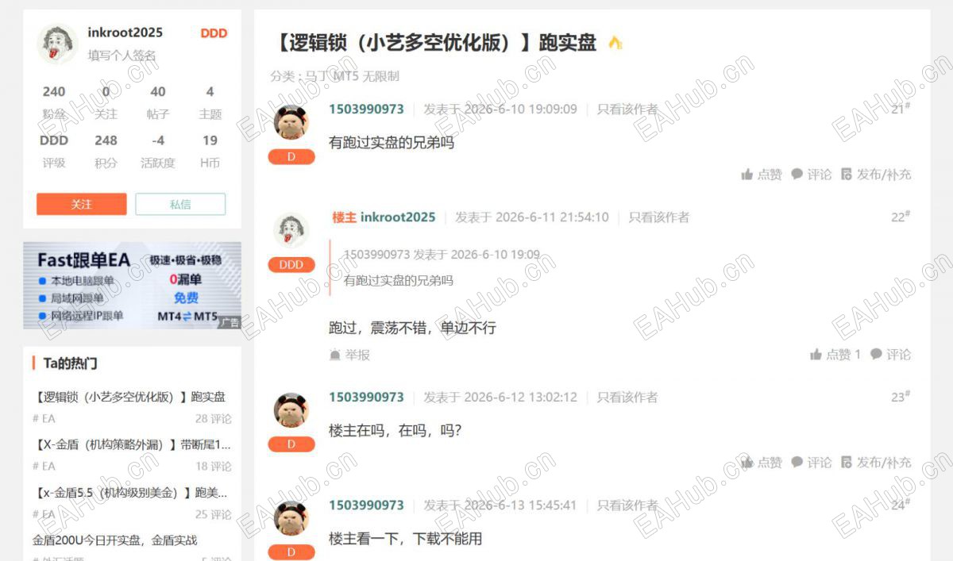Follow inkroot2025 with the 关注 button

click(81, 204)
